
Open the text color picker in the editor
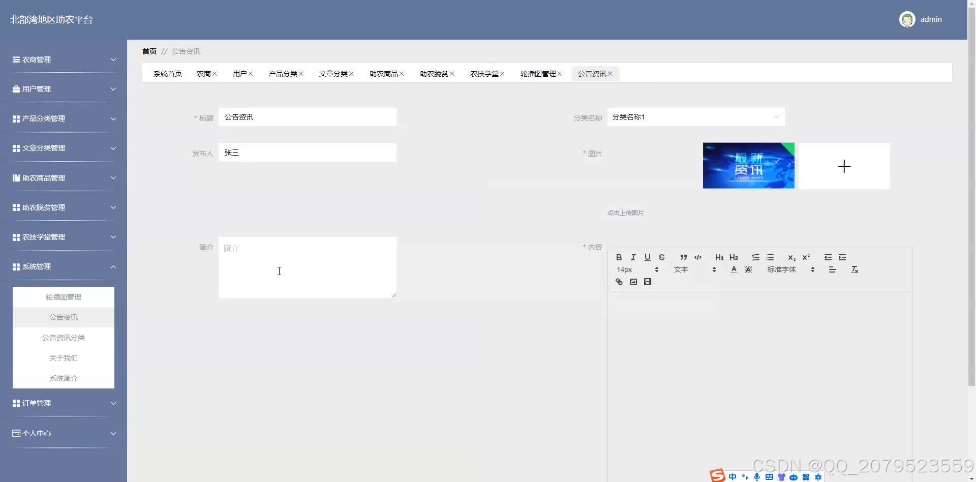tap(734, 269)
